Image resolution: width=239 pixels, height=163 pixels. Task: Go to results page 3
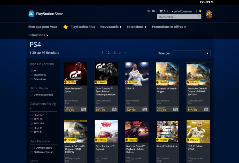(x=115, y=53)
